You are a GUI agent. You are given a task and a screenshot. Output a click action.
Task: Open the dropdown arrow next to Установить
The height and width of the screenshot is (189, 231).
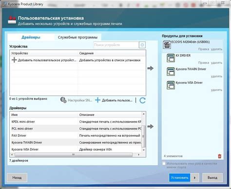point(194,178)
